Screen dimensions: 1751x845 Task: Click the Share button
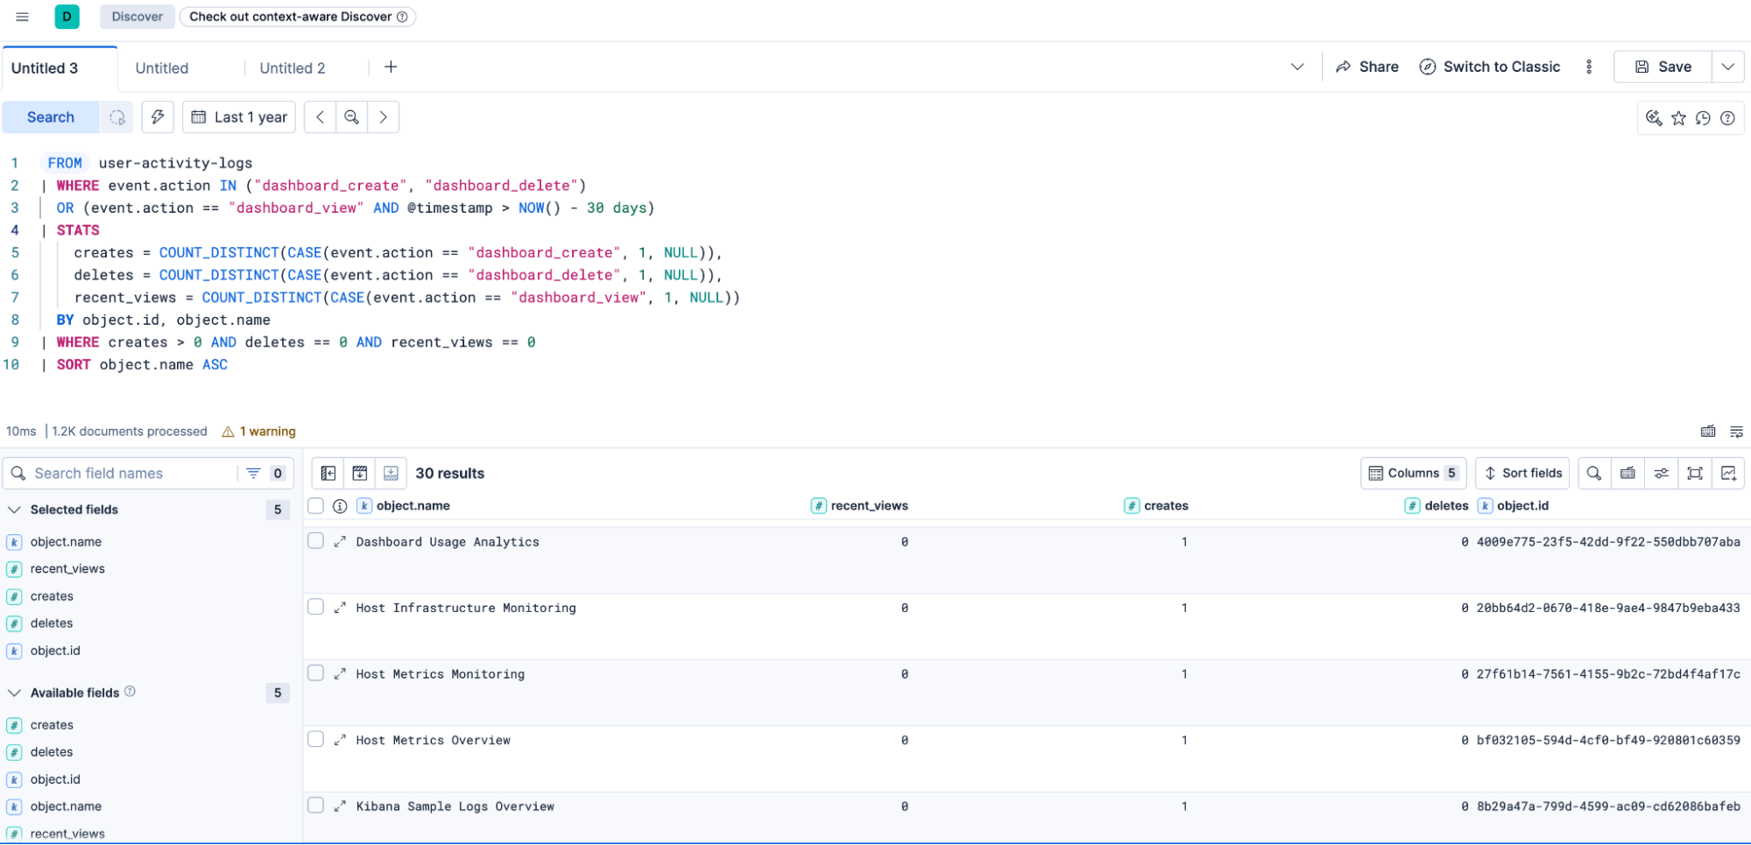(1366, 67)
